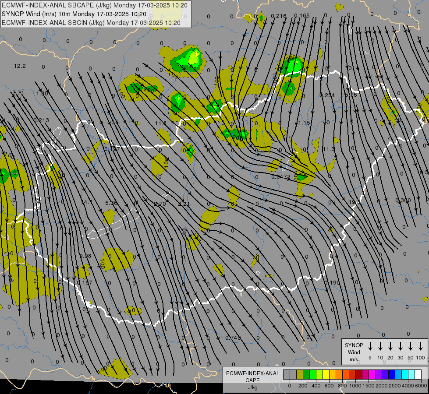Image resolution: width=429 pixels, height=394 pixels.
Task: Click the "9.98" value on the map
Action: [85, 256]
